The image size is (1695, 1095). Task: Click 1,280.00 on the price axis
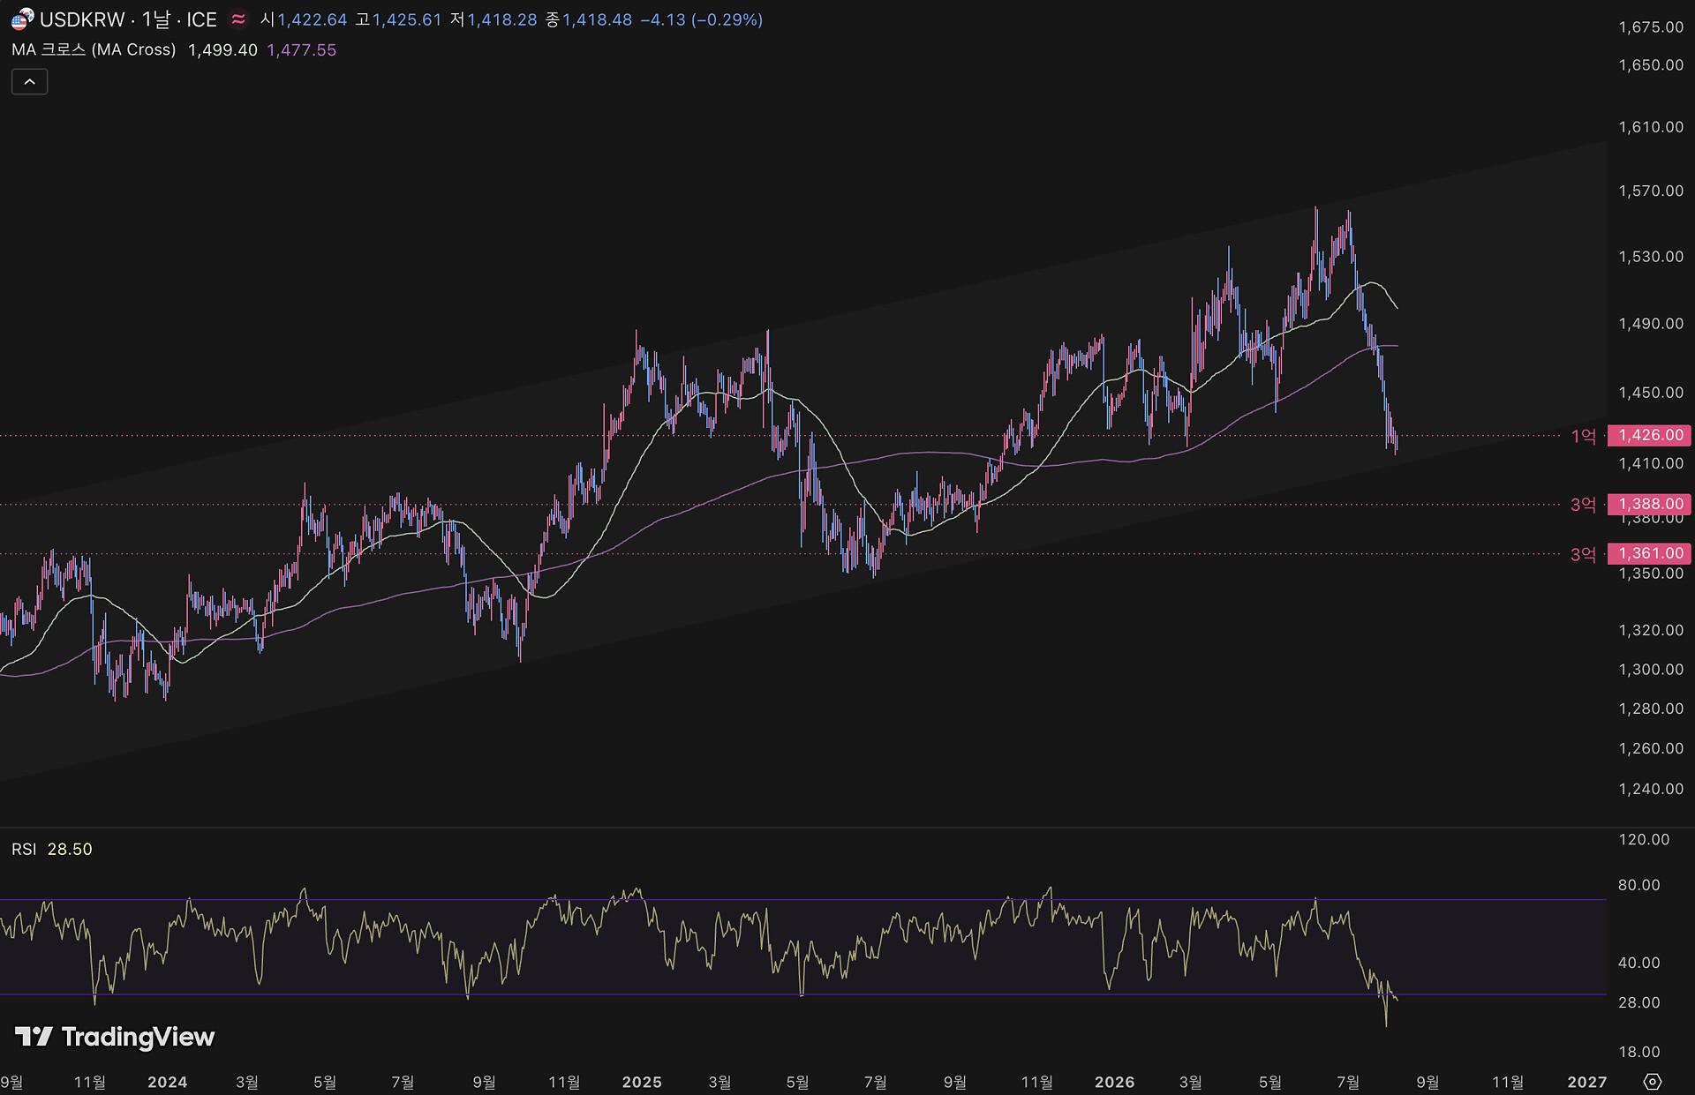(1651, 709)
